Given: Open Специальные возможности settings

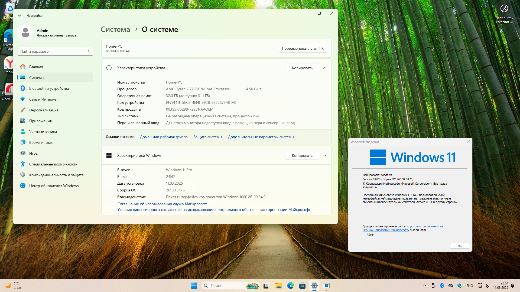Looking at the screenshot, I should pos(53,164).
